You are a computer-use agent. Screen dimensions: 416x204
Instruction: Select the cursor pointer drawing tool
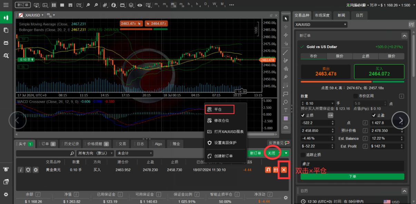tap(286, 18)
